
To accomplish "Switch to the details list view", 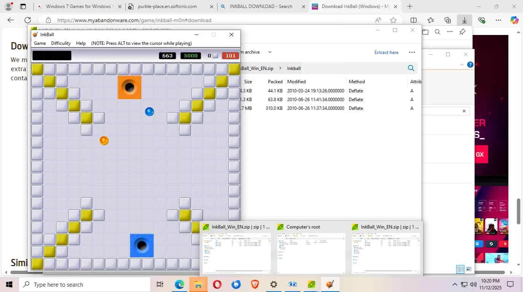I will point(460,270).
